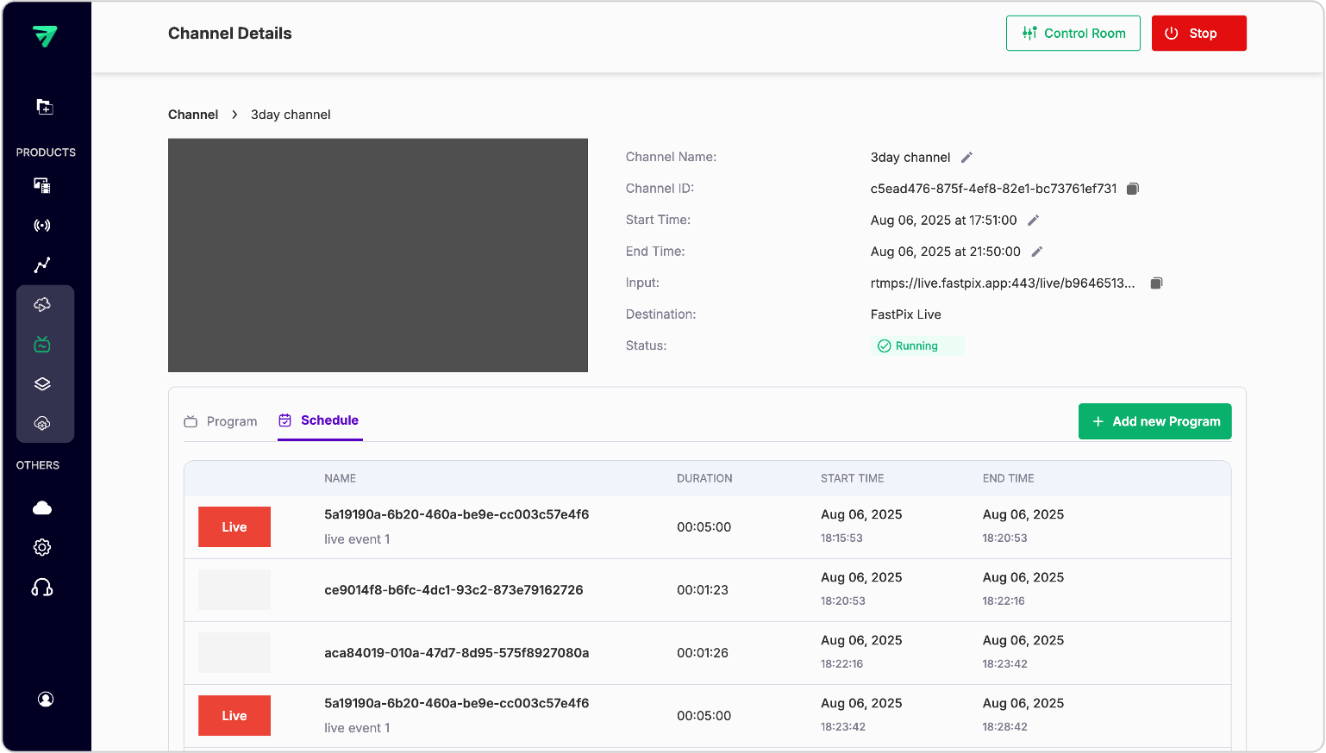Open the settings gear icon
Image resolution: width=1326 pixels, height=753 pixels.
pos(42,547)
